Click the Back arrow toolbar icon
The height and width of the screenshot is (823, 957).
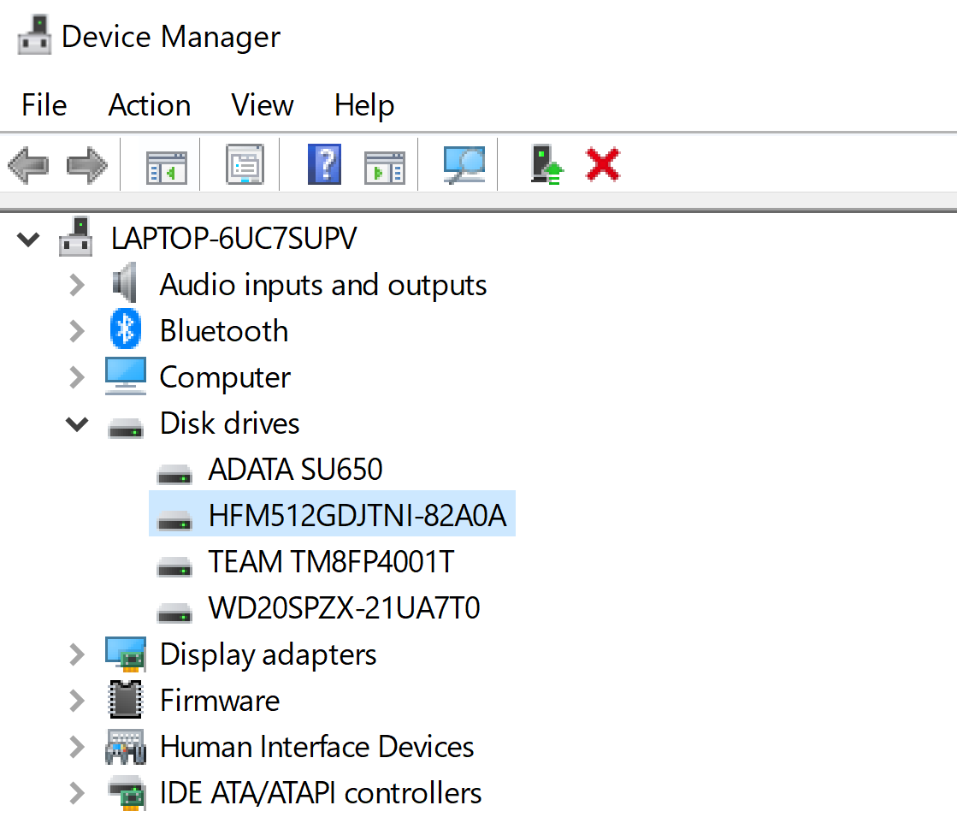pyautogui.click(x=28, y=163)
